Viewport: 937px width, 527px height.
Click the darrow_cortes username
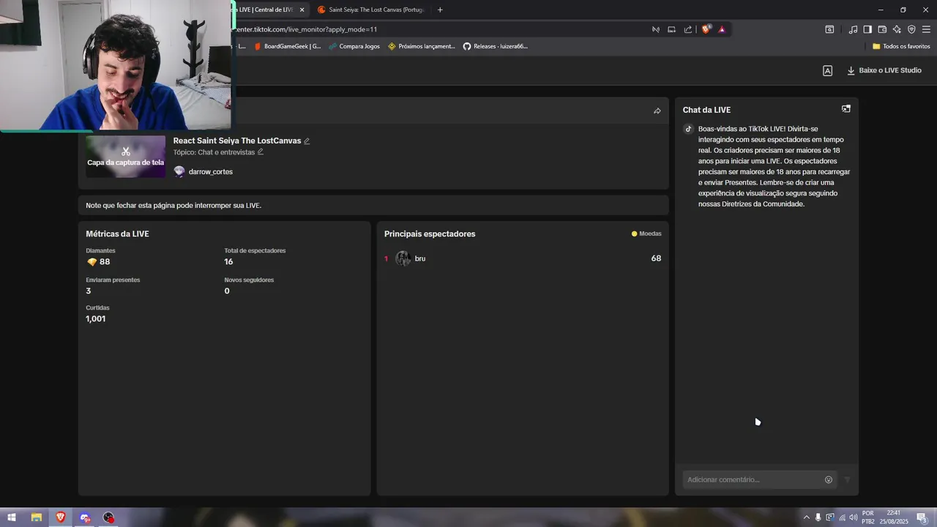[x=211, y=172]
